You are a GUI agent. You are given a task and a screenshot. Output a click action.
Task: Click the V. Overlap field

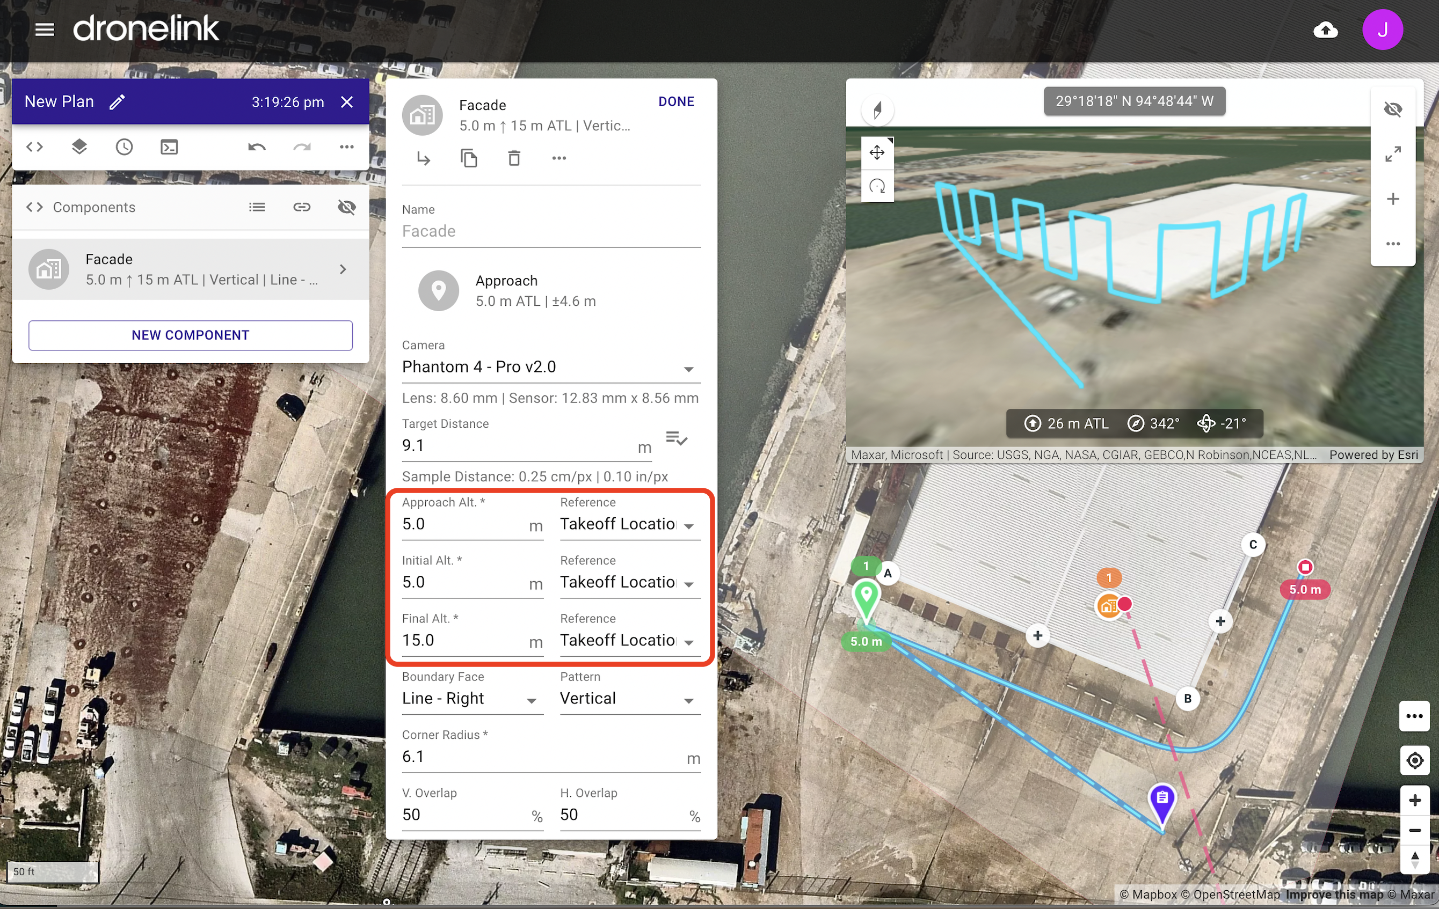(x=473, y=815)
